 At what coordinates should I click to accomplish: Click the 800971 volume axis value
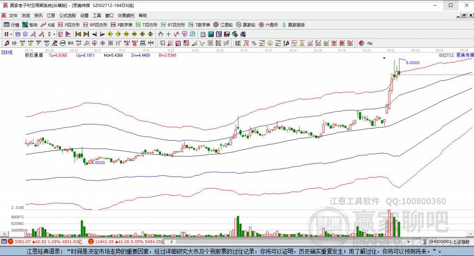coord(18,217)
